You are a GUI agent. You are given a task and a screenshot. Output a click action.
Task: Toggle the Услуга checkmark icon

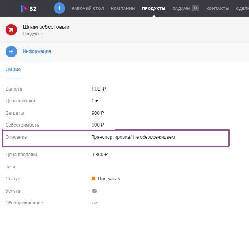94,191
